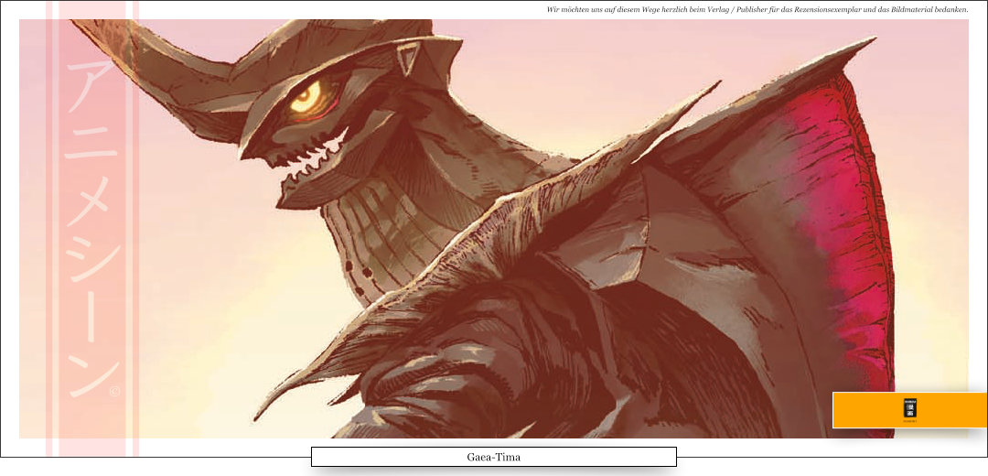Viewport: 988px width, 476px height.
Task: Click the 'Wir möchten uns auf diesem Wege' acknowledgment text
Action: click(757, 9)
